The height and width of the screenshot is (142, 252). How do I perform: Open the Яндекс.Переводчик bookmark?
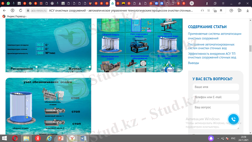pyautogui.click(x=15, y=16)
